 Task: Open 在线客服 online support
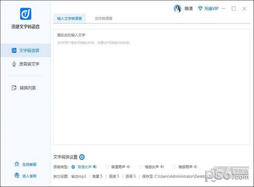(x=25, y=164)
